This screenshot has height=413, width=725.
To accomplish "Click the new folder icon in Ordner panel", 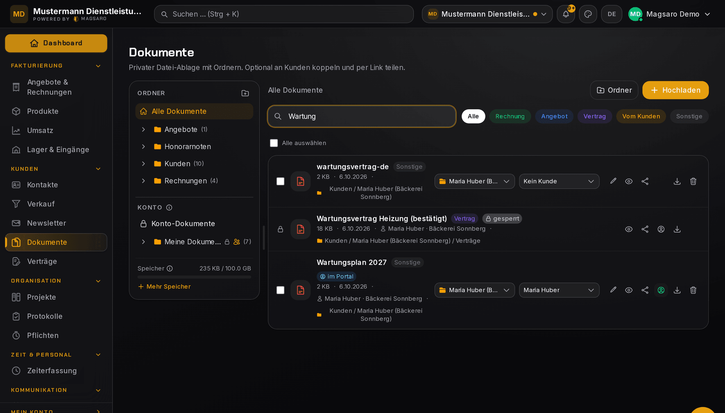I will point(245,93).
